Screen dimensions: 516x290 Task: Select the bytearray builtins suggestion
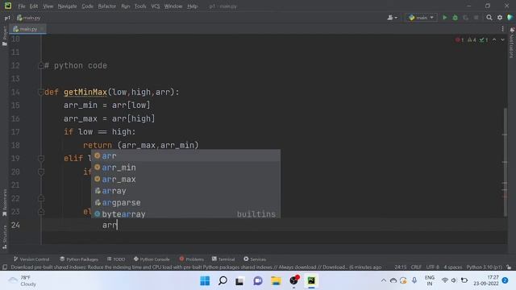[185, 214]
